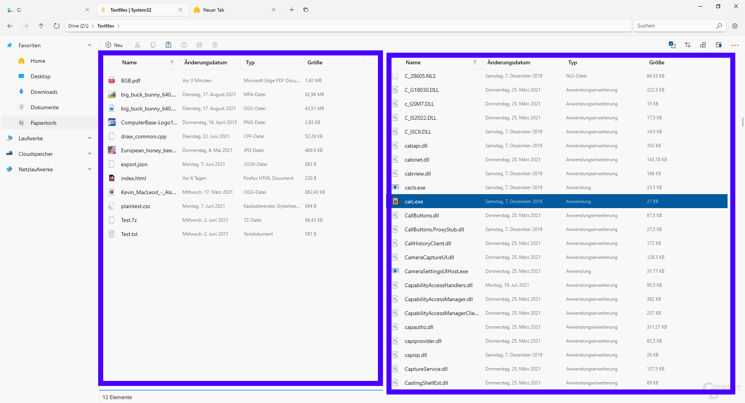The height and width of the screenshot is (403, 745).
Task: Open breadcrumb chevron after Testfiles
Action: pos(118,26)
